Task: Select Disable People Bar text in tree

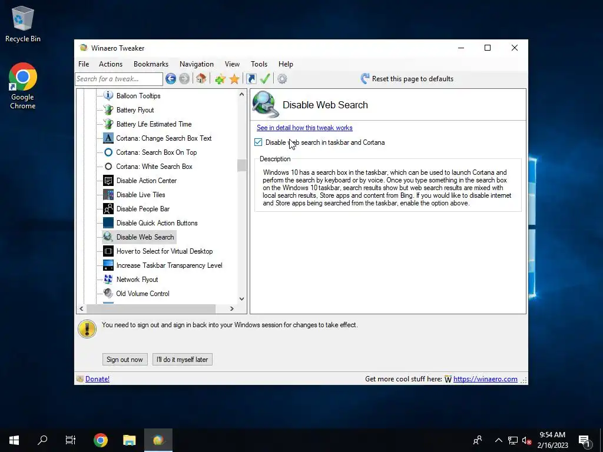Action: (143, 209)
